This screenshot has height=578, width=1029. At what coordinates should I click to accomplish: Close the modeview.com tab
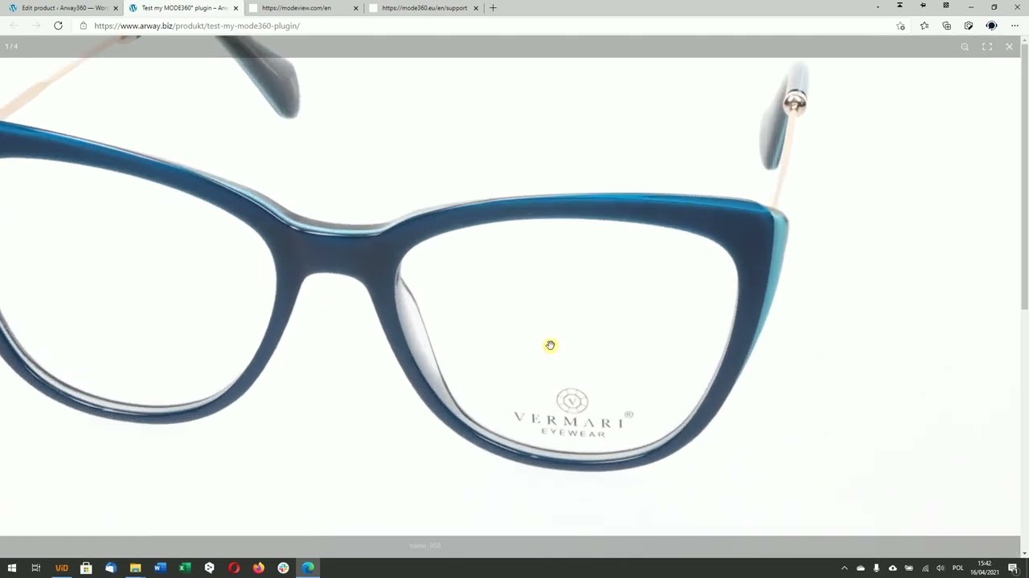[356, 8]
